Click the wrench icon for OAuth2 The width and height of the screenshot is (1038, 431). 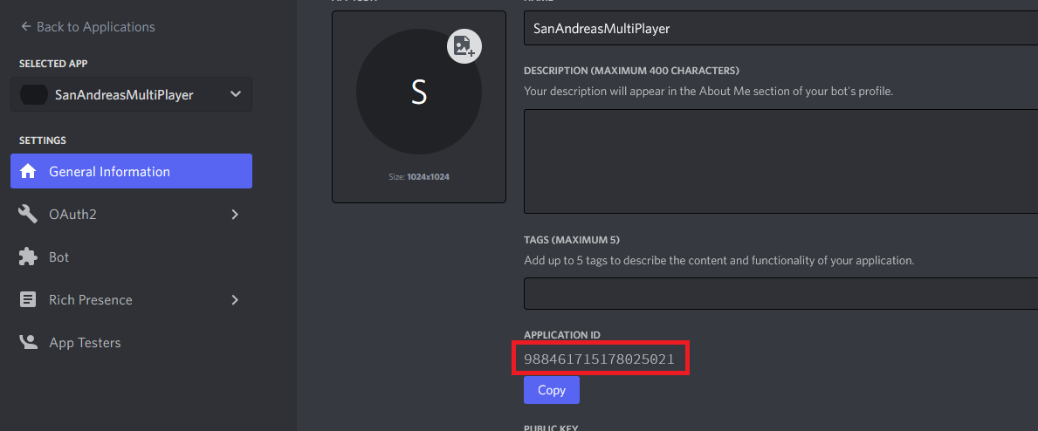point(28,214)
